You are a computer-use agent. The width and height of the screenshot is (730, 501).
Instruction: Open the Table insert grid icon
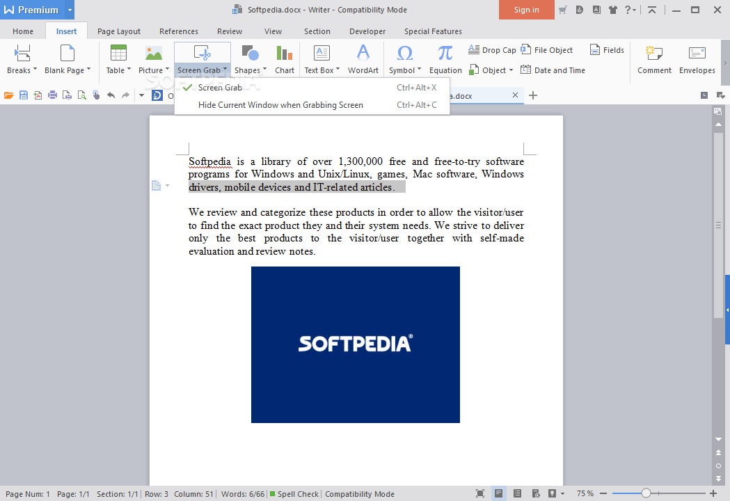pos(118,53)
